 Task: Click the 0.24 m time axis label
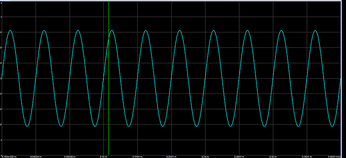205,157
